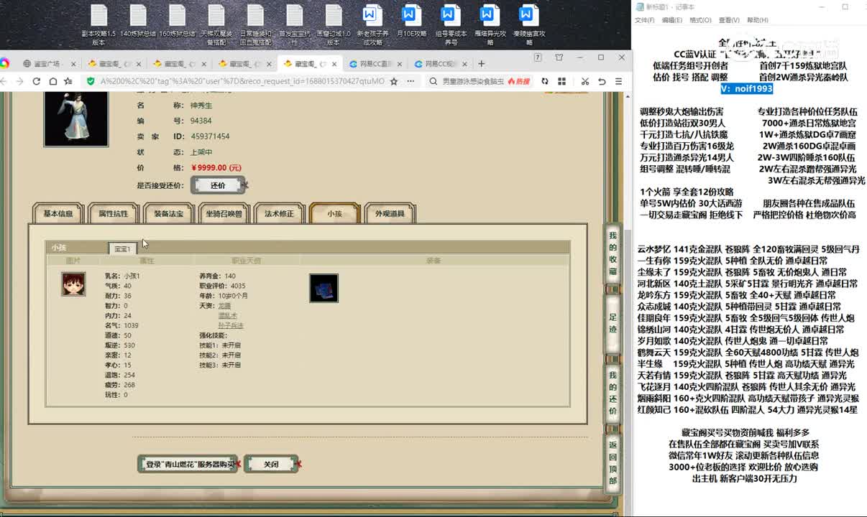Open WPS document 秦陵皇宫攻略
This screenshot has height=517, width=867.
pos(528,24)
